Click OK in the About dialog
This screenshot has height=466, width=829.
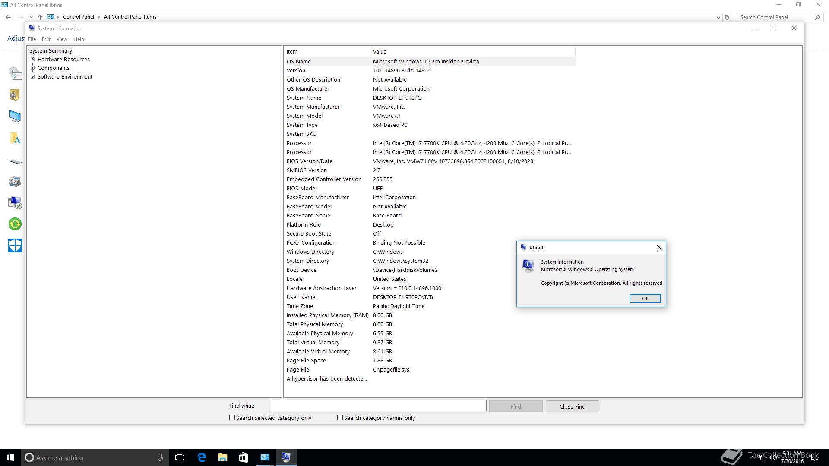pos(645,299)
